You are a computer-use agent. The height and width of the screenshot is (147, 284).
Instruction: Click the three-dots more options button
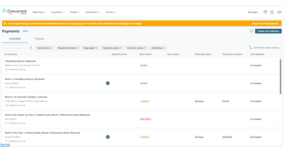[x=251, y=31]
